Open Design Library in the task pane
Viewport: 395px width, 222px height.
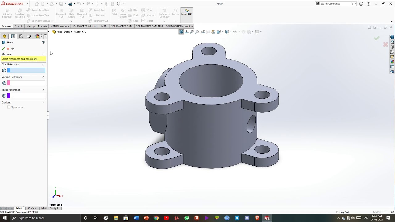pos(392,47)
